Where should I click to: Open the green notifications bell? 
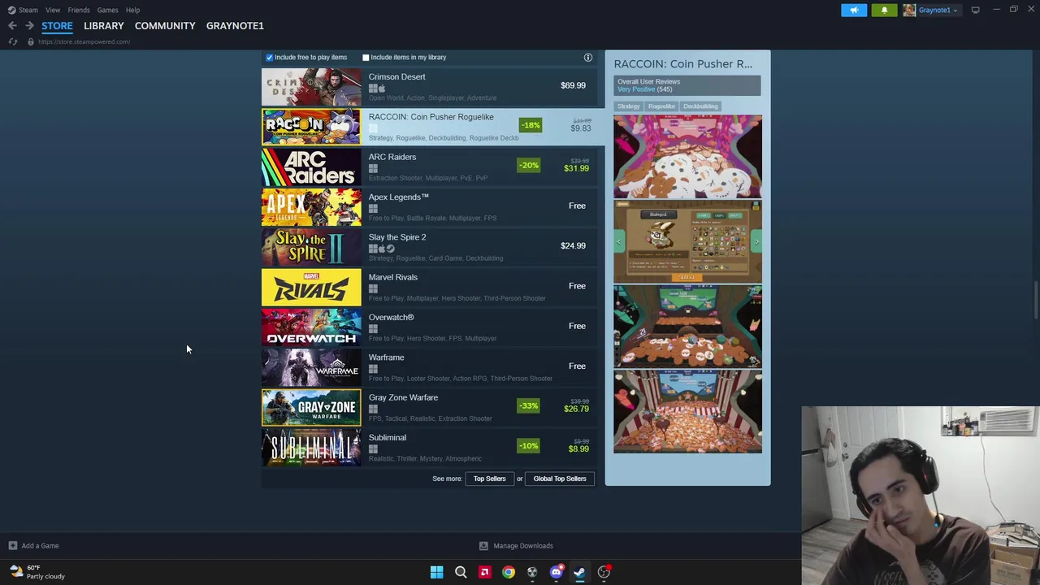pyautogui.click(x=884, y=10)
